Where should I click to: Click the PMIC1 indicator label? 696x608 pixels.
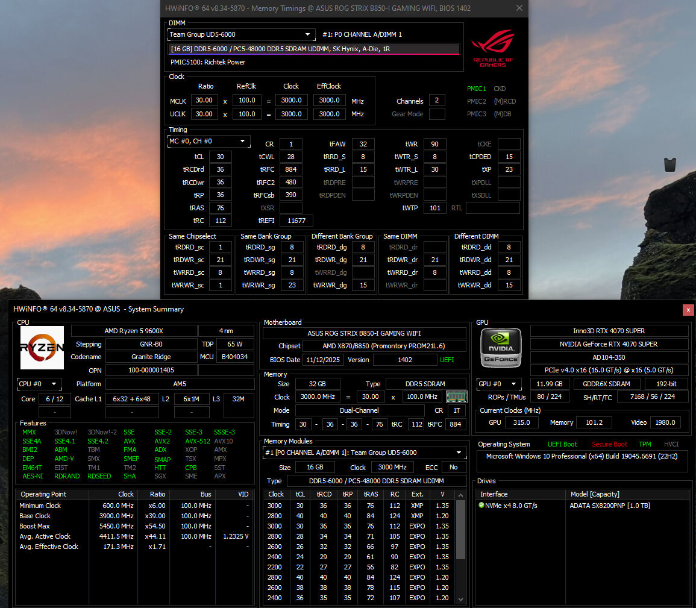click(476, 89)
